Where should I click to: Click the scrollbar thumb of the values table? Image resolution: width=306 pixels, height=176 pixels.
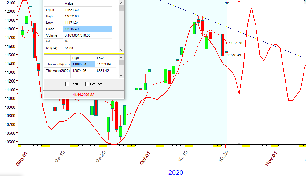[x=121, y=8]
